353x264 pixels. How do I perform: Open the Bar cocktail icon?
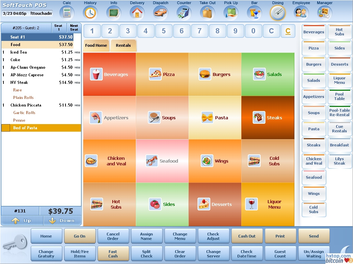254,13
